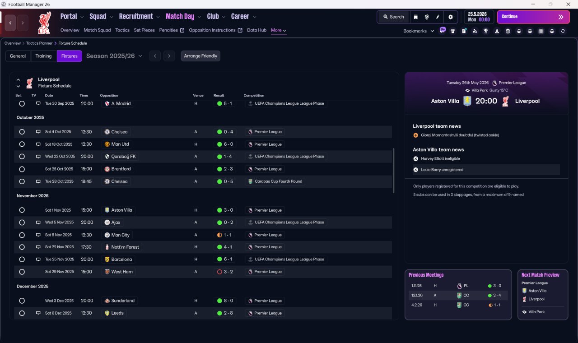Click the TV icon on Barcelona fixture row
This screenshot has height=343, width=578.
[38, 260]
